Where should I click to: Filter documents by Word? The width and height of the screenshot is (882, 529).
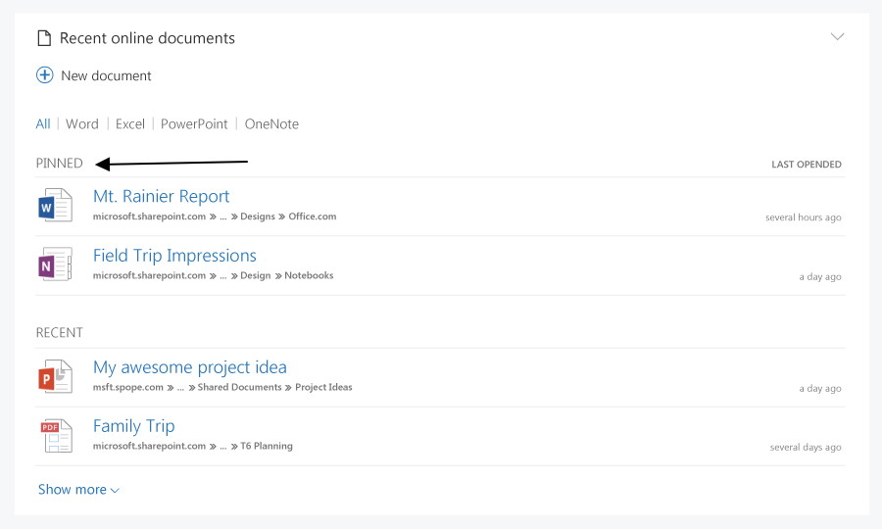coord(82,123)
